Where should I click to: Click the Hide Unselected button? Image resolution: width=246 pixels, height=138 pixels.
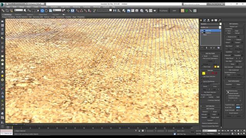click(234, 70)
